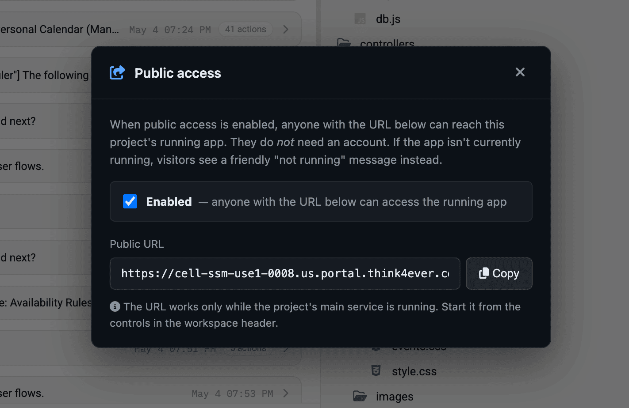Close the Public access dialog
629x408 pixels.
coord(520,72)
